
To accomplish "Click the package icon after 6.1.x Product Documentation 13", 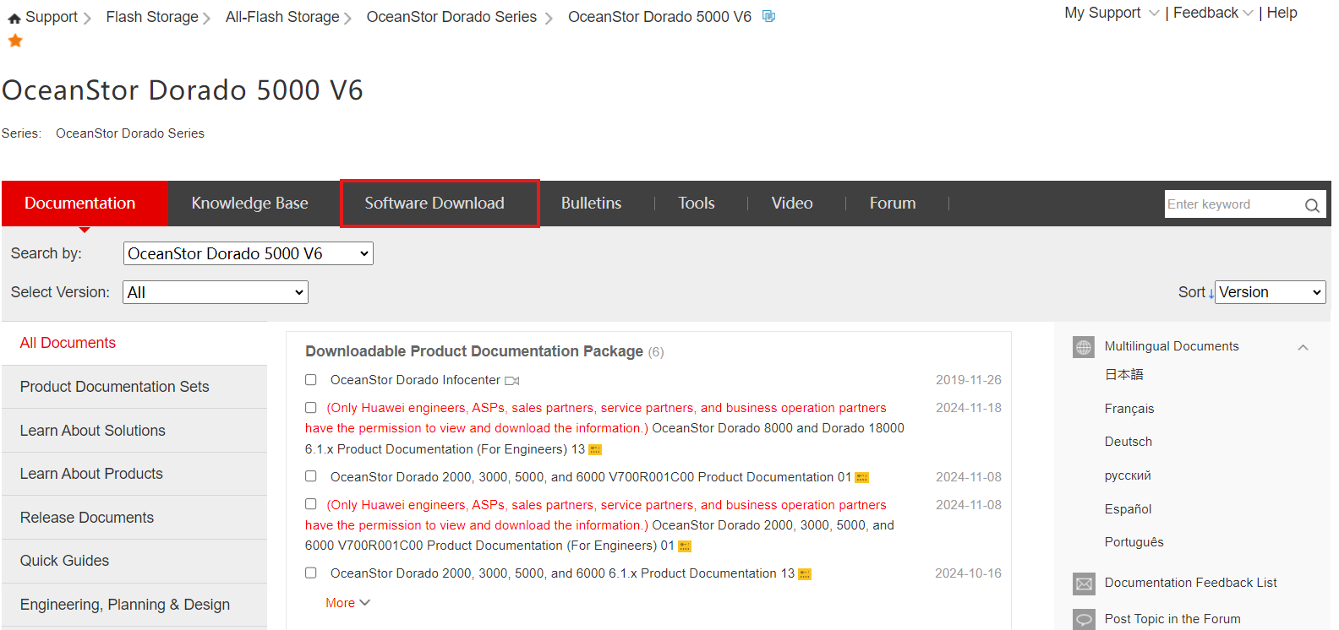I will point(805,574).
